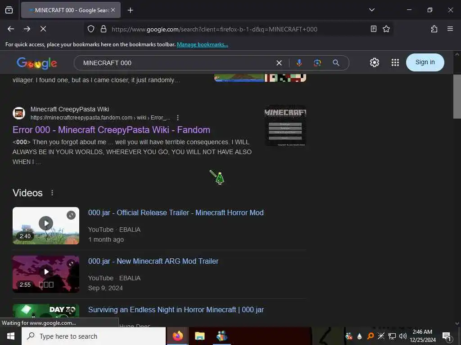View site information padlock icon
The width and height of the screenshot is (461, 345).
pos(104,29)
